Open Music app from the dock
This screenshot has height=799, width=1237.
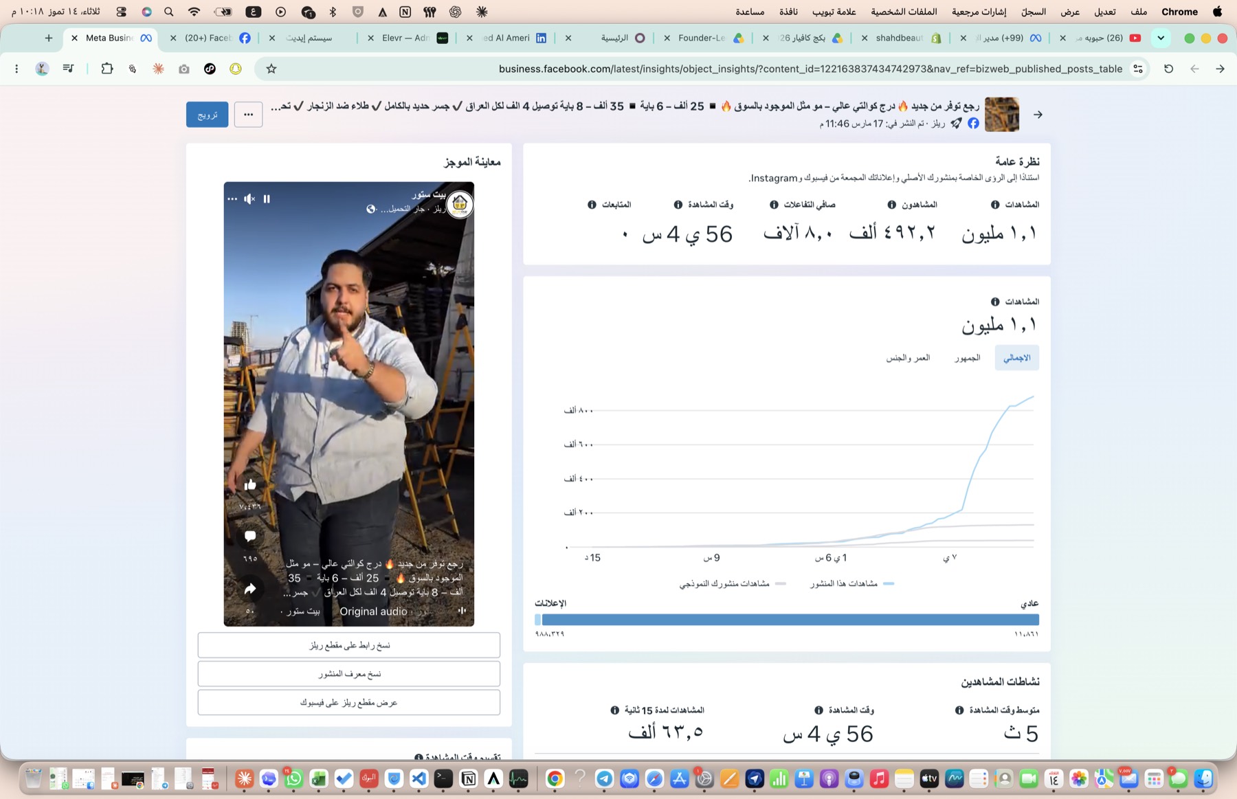click(879, 778)
